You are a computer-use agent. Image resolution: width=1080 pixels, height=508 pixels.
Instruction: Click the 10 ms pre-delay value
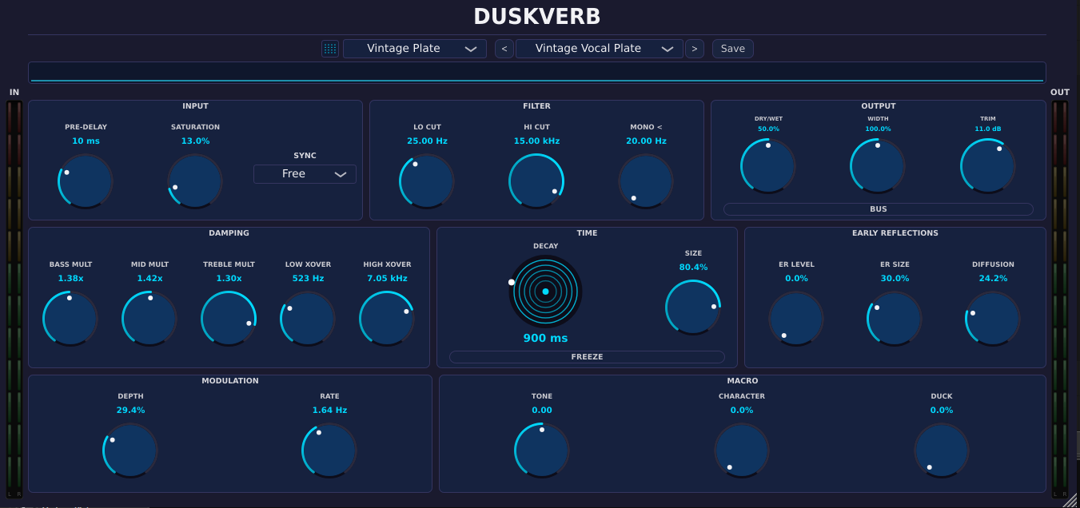point(86,141)
